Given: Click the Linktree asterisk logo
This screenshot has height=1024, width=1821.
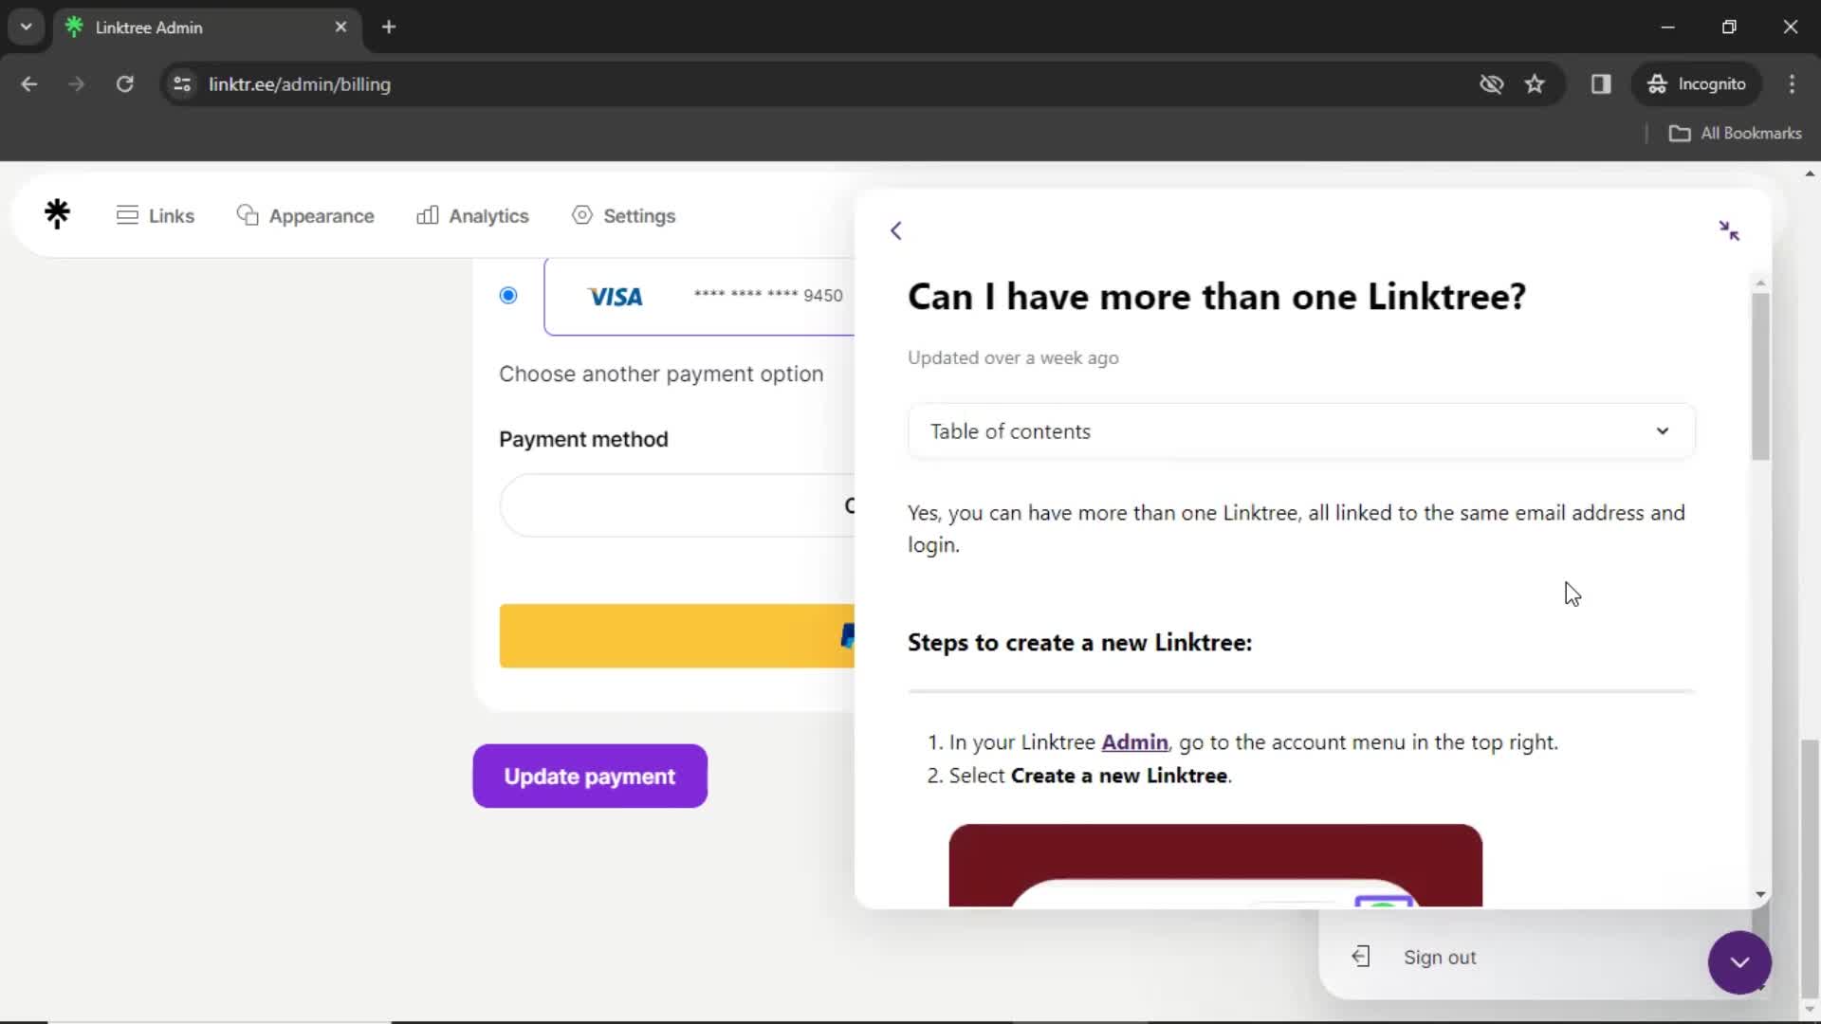Looking at the screenshot, I should [57, 214].
